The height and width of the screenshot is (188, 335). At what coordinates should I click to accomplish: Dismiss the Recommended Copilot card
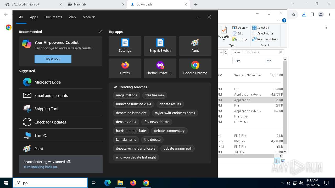[100, 32]
